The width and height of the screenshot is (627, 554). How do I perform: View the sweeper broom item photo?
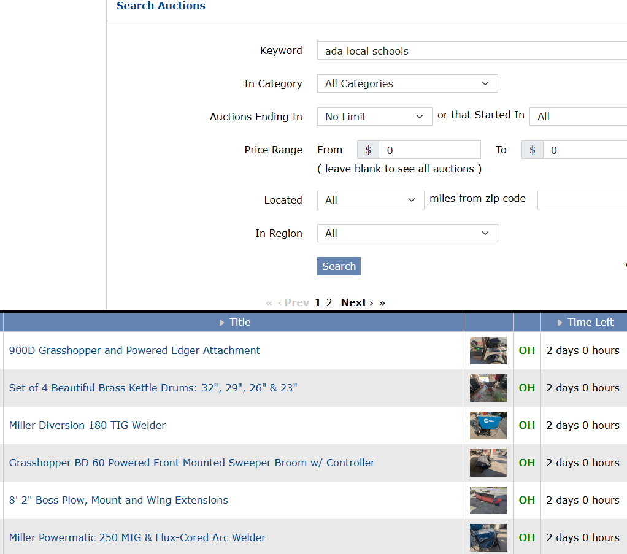(488, 463)
